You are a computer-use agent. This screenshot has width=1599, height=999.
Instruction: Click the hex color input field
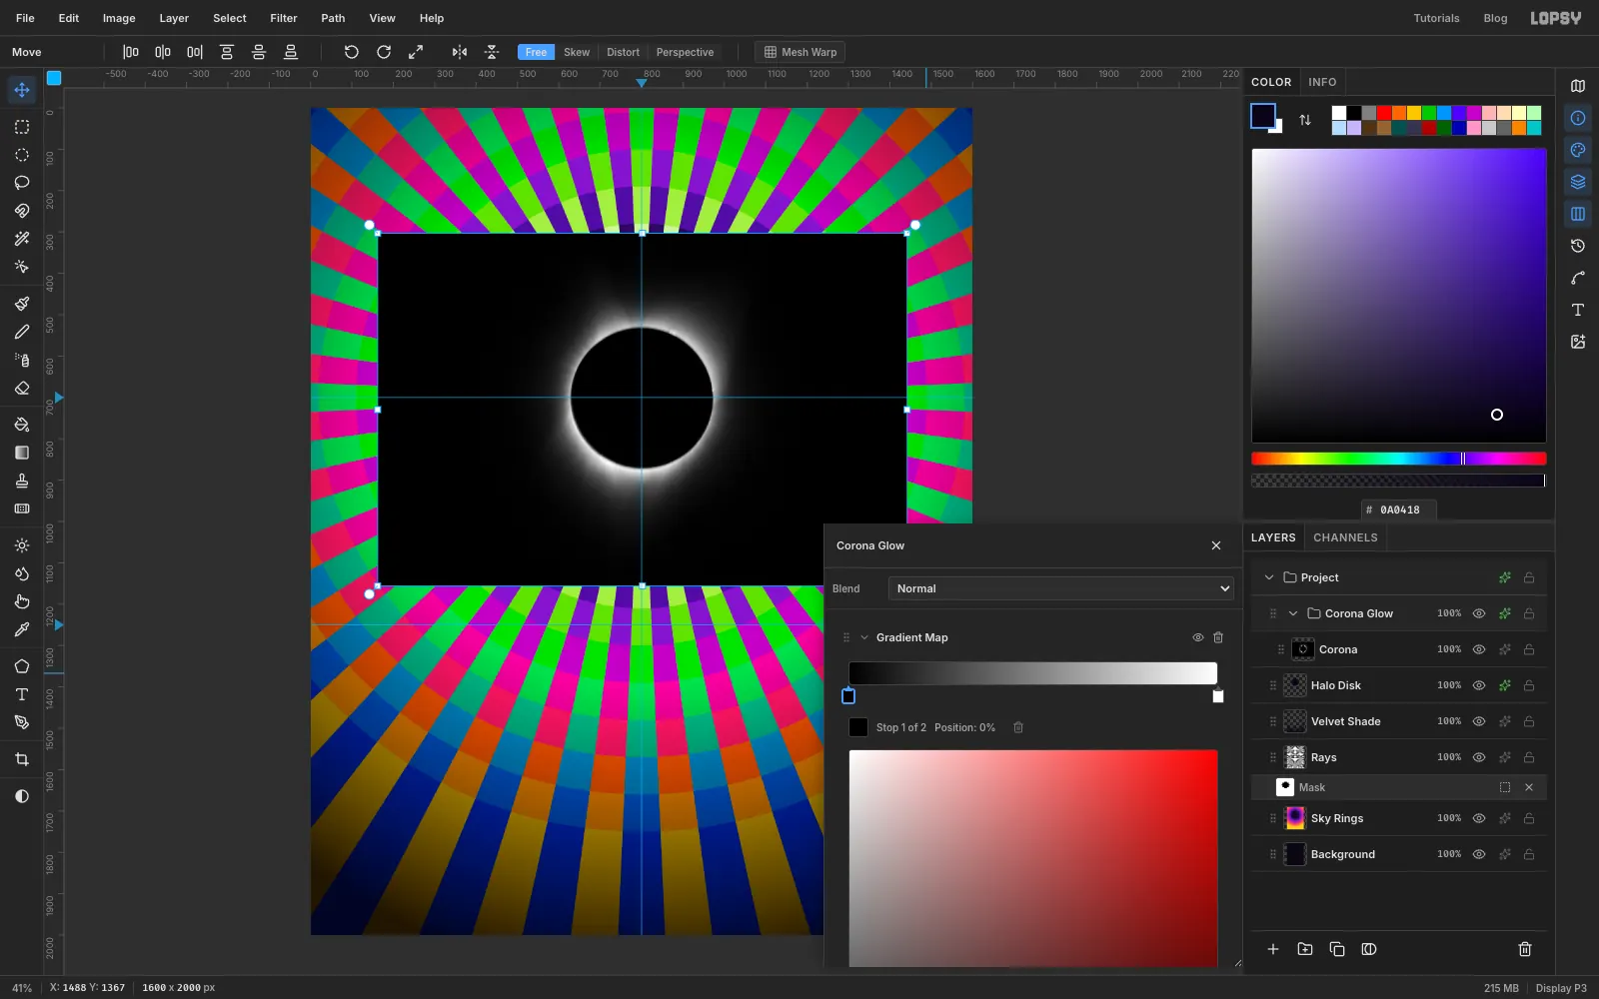pyautogui.click(x=1399, y=509)
